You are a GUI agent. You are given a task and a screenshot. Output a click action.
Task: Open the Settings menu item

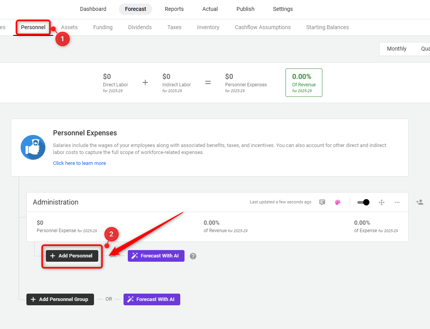(283, 9)
